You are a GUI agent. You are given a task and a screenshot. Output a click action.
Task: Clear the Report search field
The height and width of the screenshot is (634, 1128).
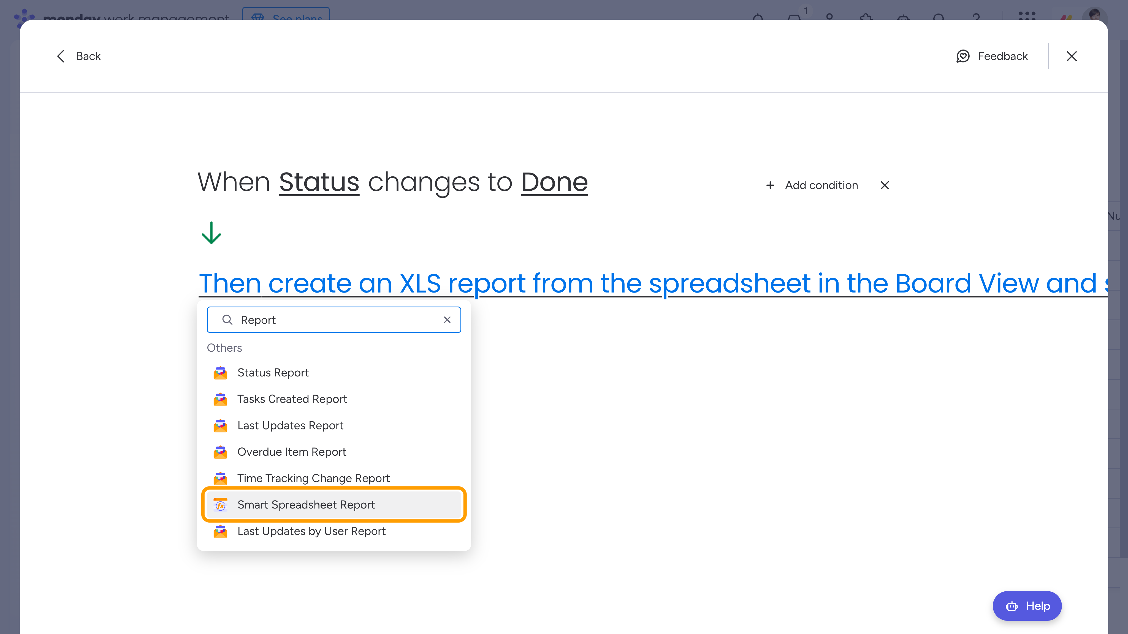tap(447, 320)
